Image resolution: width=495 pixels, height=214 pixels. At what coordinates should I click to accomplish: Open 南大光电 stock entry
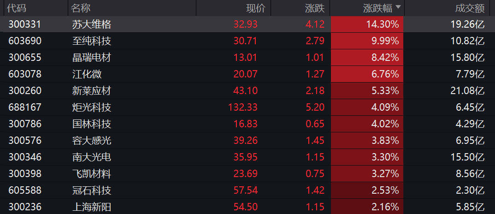[92, 157]
